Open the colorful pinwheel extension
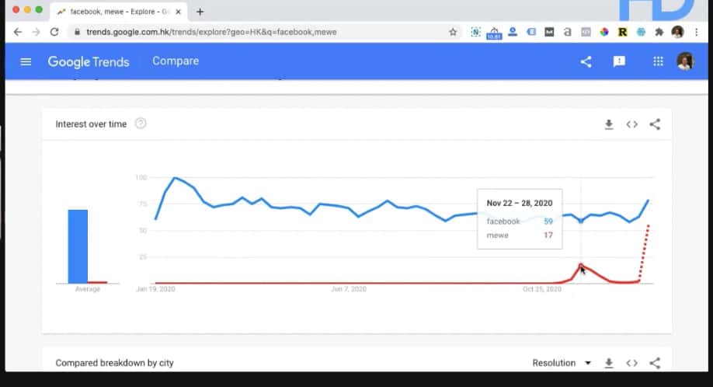 (604, 32)
